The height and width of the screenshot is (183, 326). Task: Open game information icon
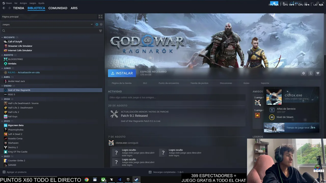310,73
